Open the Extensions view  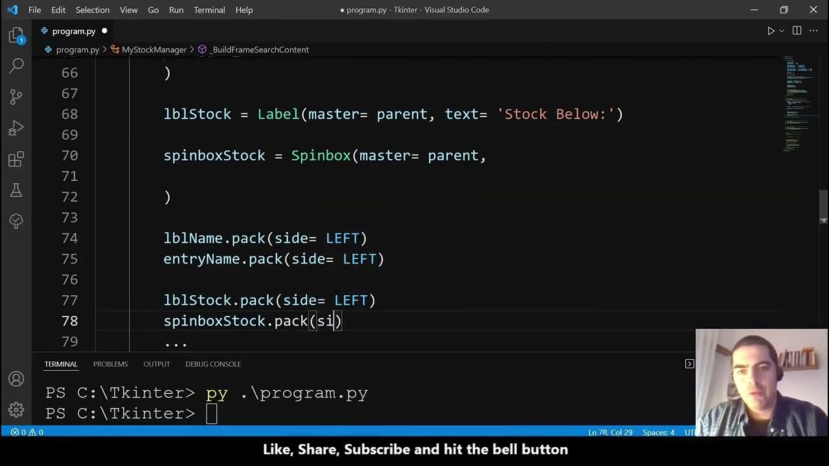click(16, 159)
